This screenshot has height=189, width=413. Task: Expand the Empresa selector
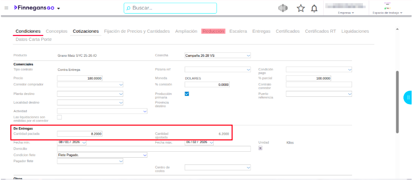[x=346, y=13]
